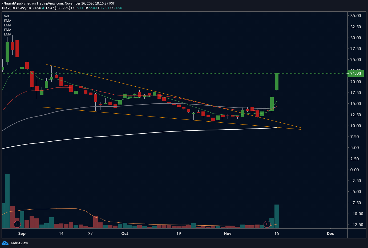368x248 pixels.
Task: Click the 10.00 price axis label
Action: [x=355, y=126]
